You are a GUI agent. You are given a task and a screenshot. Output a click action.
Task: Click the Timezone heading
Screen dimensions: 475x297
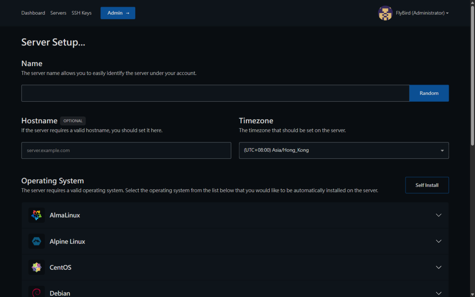coord(256,121)
